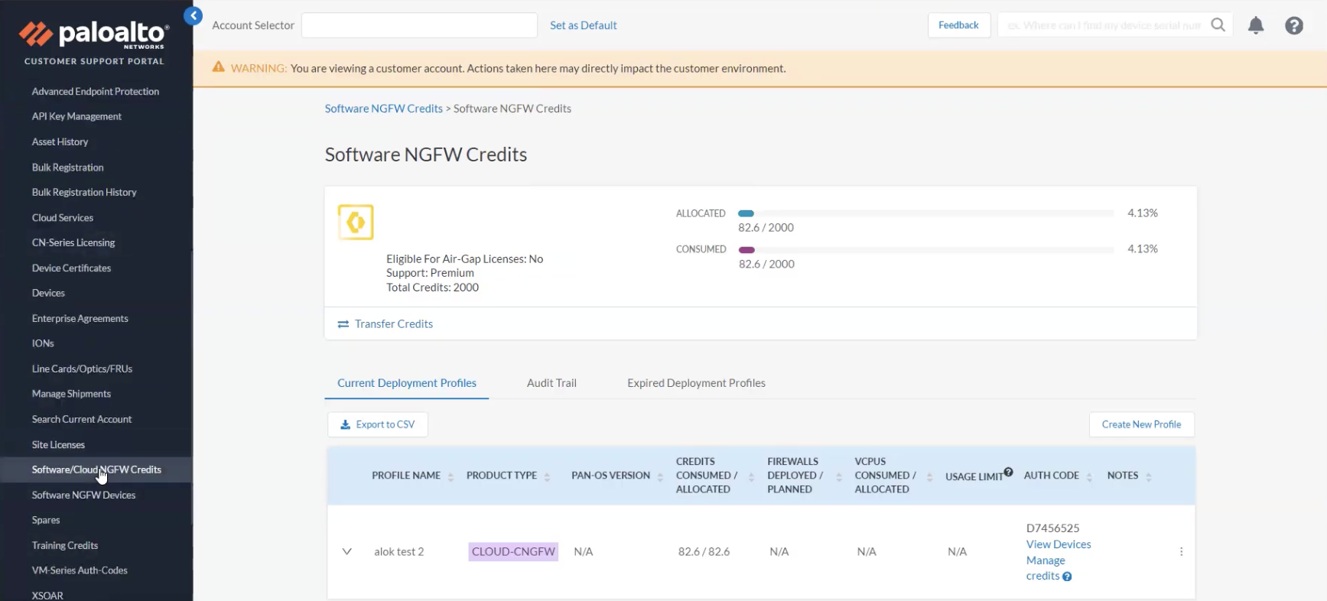Screen dimensions: 1327x601
Task: Open VM-Series Auth-Codes
Action: [x=80, y=570]
